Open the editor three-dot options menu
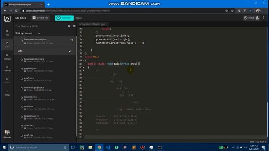Image resolution: width=269 pixels, height=151 pixels. (x=263, y=18)
